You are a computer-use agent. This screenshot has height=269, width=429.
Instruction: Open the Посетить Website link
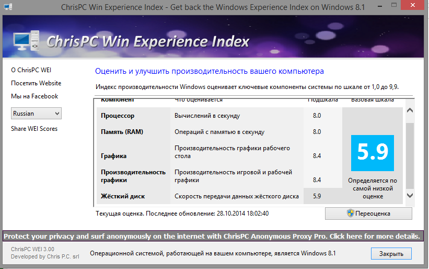tap(36, 83)
